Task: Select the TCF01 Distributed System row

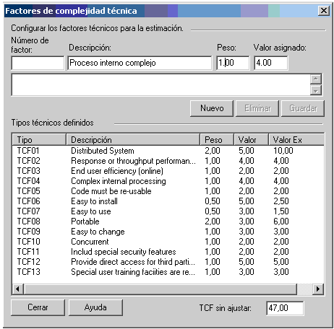Action: coord(168,151)
